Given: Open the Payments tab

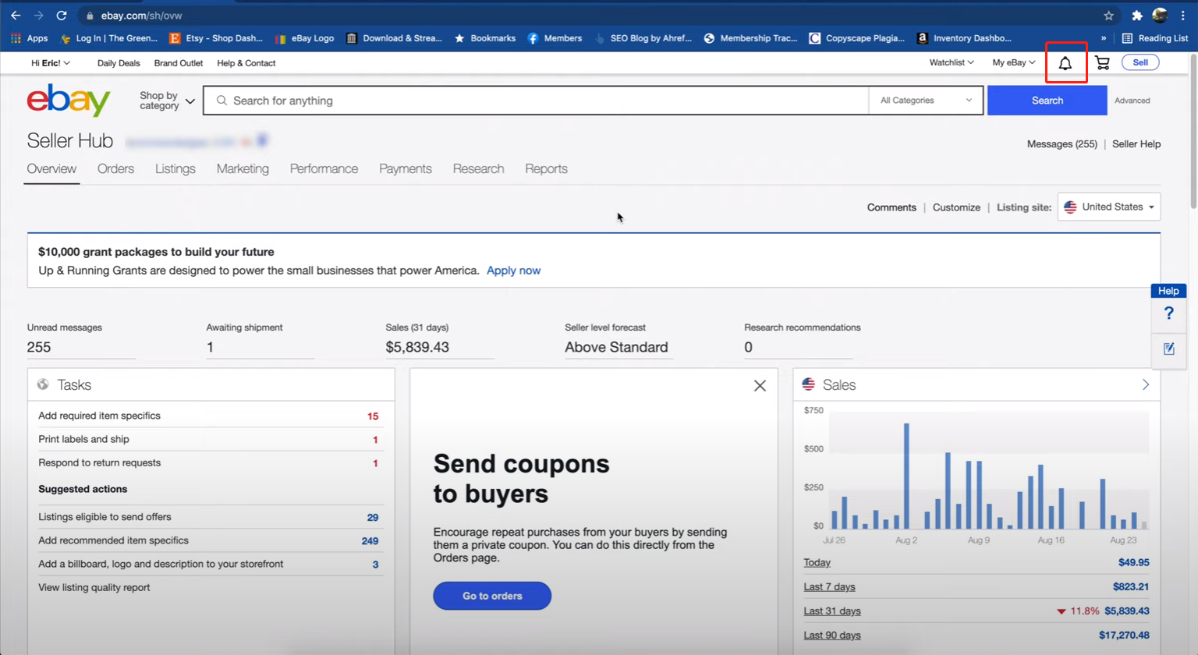Looking at the screenshot, I should click(x=406, y=168).
